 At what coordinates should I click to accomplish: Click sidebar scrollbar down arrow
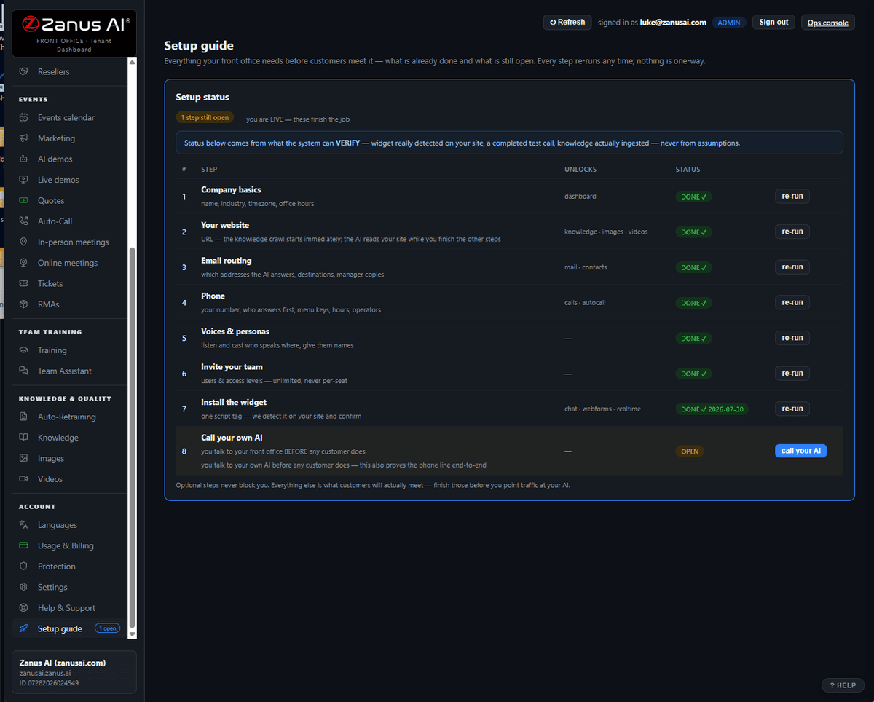click(132, 634)
